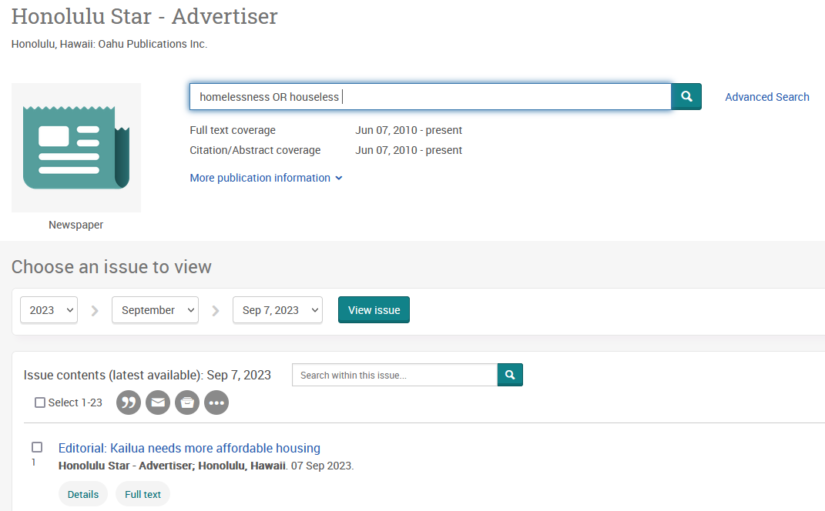Expand More publication information
Viewport: 825px width, 511px height.
click(x=267, y=178)
